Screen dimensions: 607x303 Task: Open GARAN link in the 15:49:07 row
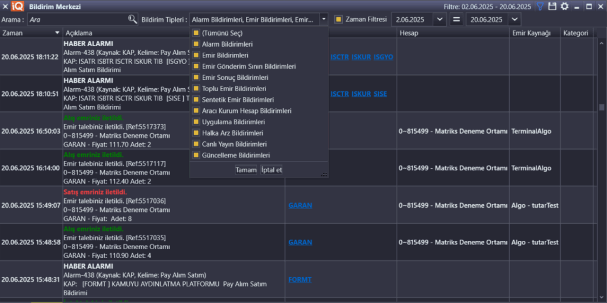pyautogui.click(x=300, y=205)
